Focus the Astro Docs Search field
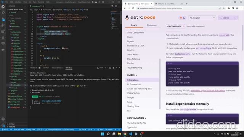This screenshot has height=137, width=244. [228, 18]
